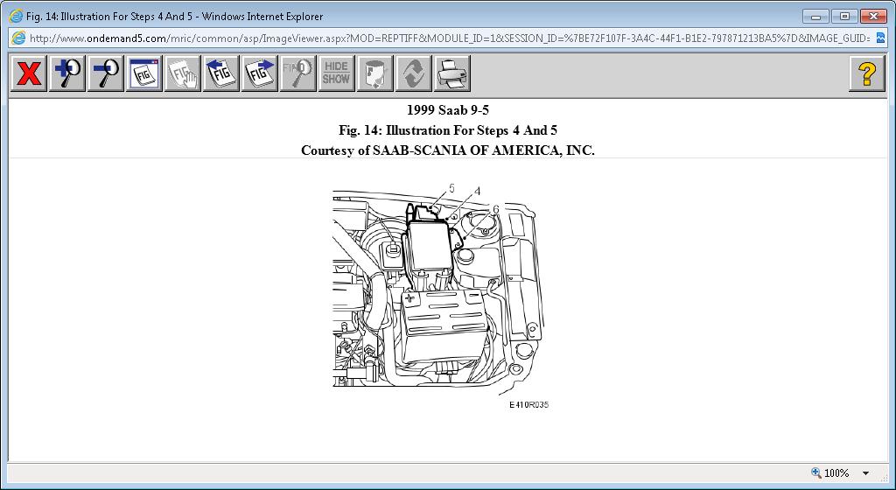Click the '1999 Saab 9-5' heading text

[448, 109]
